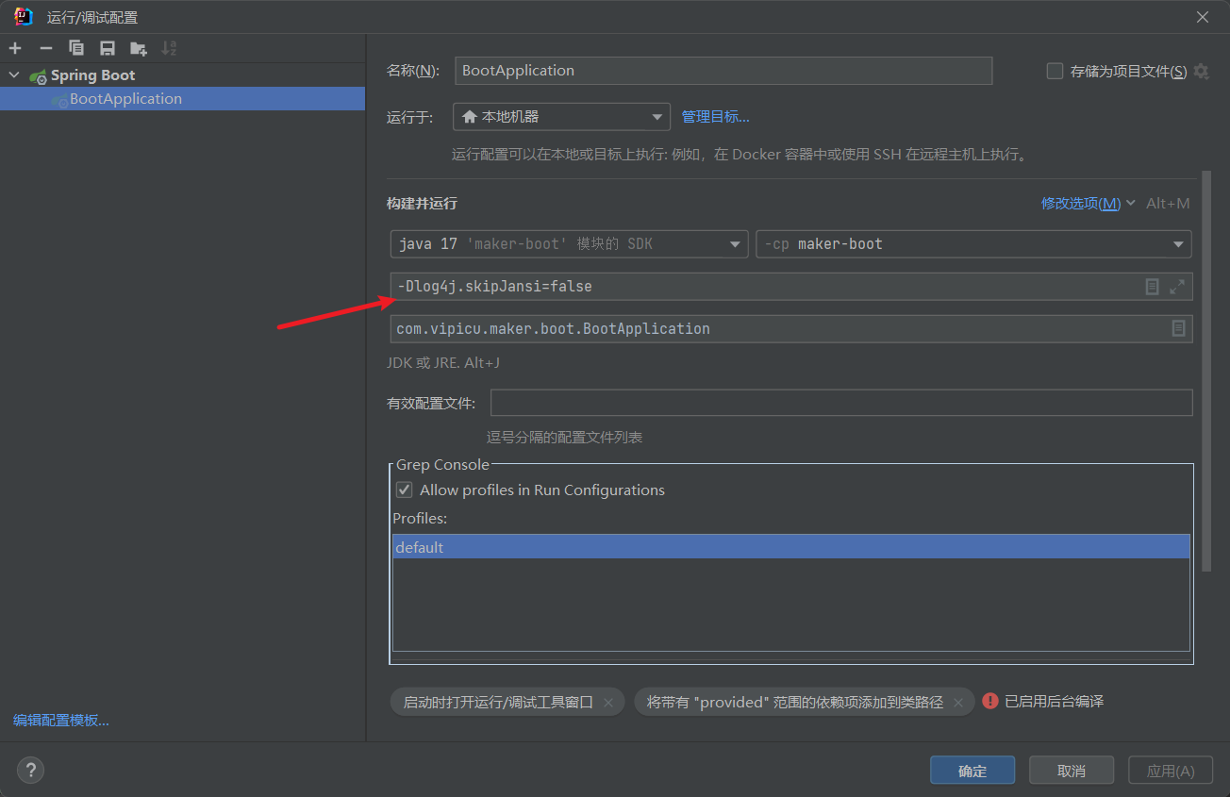Click the manage targets link
Viewport: 1230px width, 797px height.
click(715, 117)
